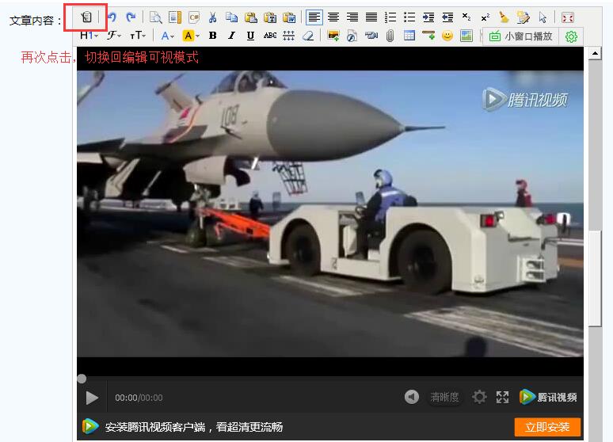Apply underline formatting
Viewport: 613px width, 442px height.
tap(250, 36)
